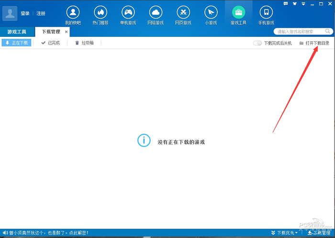This screenshot has height=238, width=335.
Task: Switch to 游戏工具 tab
Action: [17, 32]
